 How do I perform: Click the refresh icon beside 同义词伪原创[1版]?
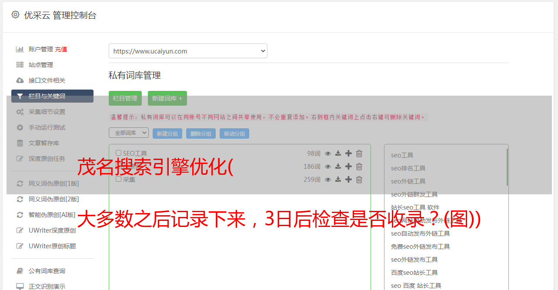point(20,183)
